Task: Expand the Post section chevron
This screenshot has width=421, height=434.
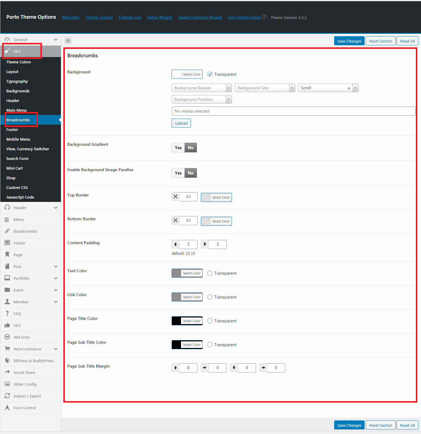Action: 56,266
